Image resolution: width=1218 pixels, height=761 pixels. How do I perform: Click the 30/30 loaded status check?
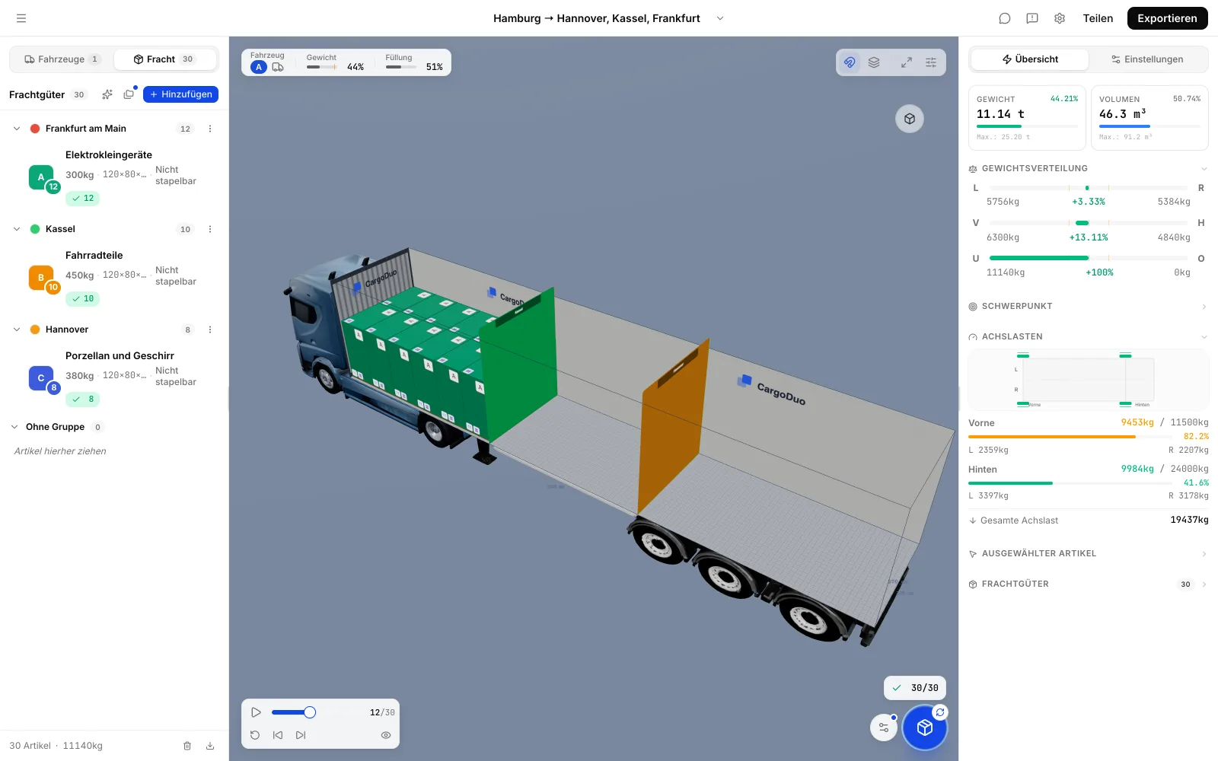click(915, 688)
